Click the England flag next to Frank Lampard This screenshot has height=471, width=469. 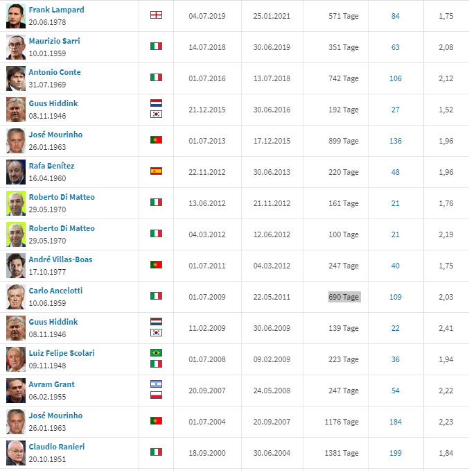click(156, 15)
